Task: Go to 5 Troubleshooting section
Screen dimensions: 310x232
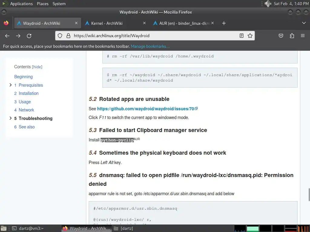Action: tap(33, 118)
